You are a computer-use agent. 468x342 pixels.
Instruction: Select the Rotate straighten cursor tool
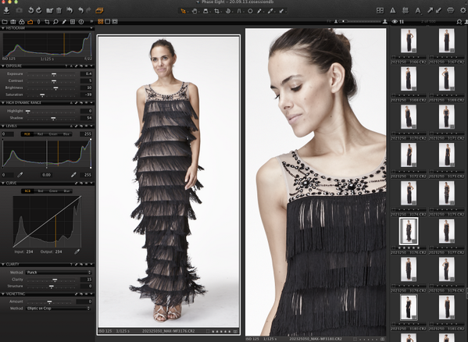228,11
